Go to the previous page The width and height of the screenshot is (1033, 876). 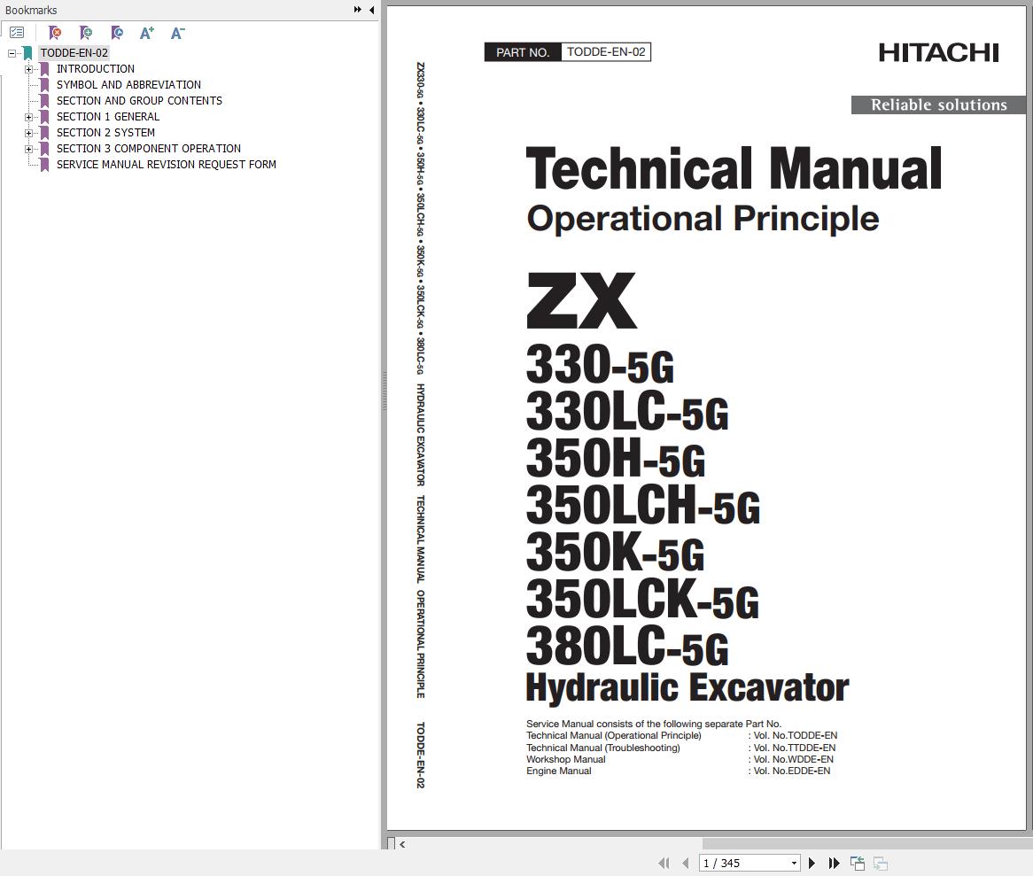[686, 863]
